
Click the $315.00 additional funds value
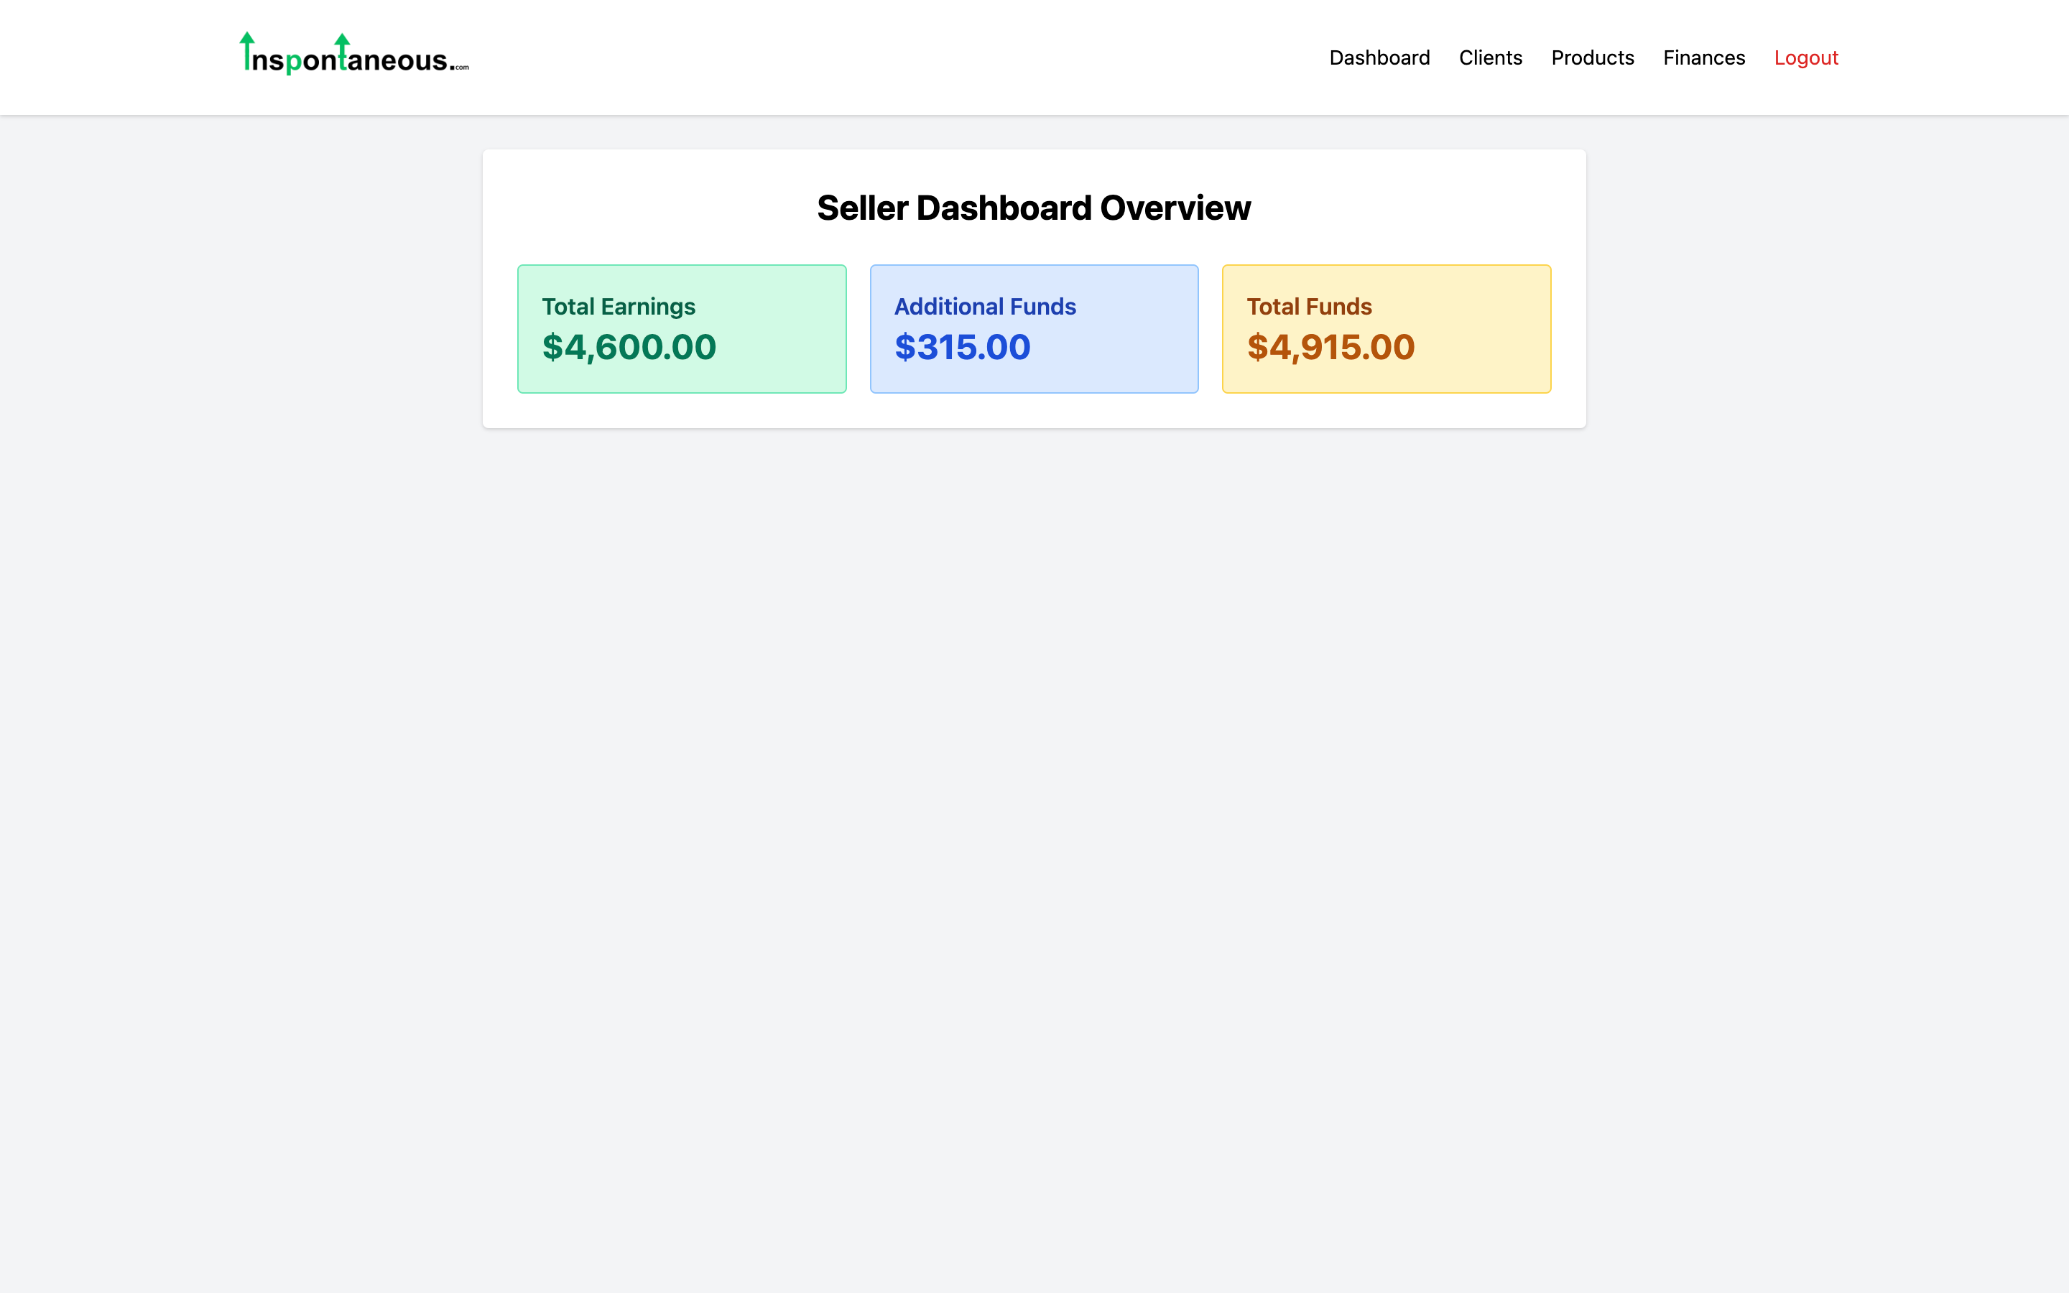coord(962,347)
